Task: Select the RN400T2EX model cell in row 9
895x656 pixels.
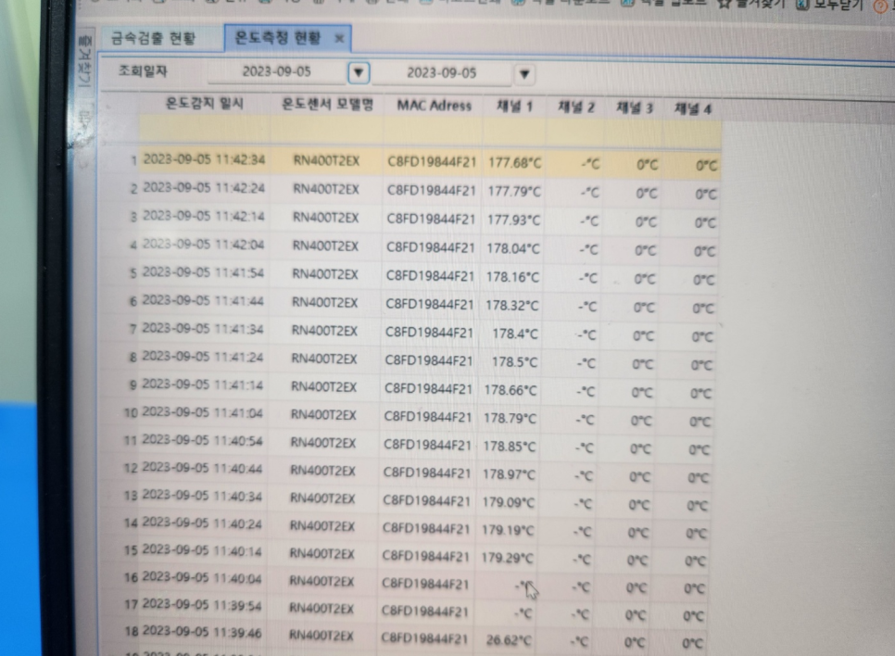Action: click(324, 387)
